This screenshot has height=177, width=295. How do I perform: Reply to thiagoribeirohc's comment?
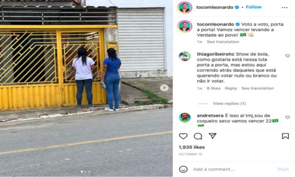tap(231, 88)
